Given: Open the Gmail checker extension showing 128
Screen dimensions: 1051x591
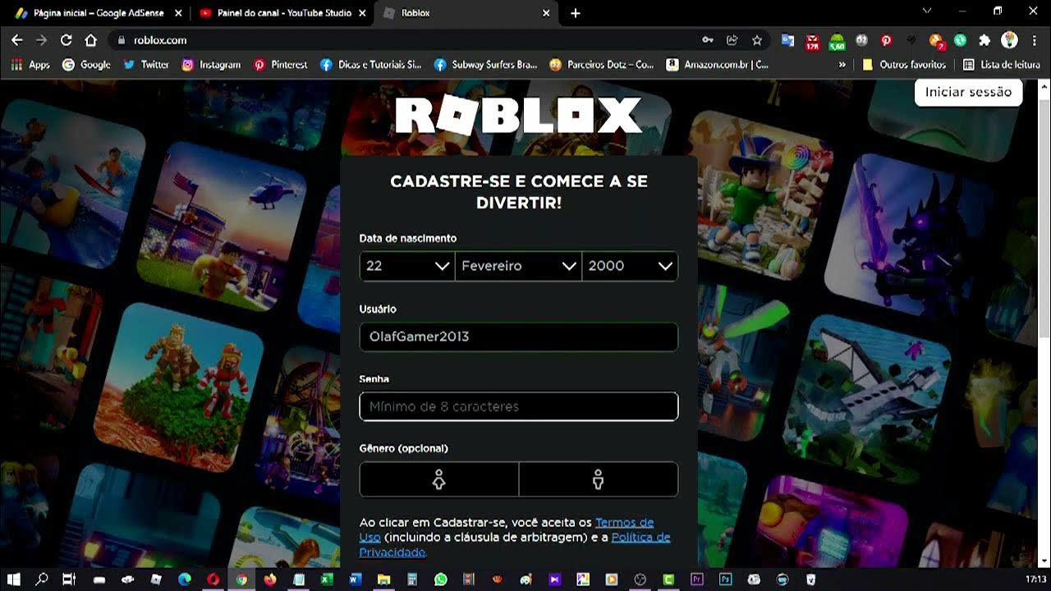Looking at the screenshot, I should [812, 40].
